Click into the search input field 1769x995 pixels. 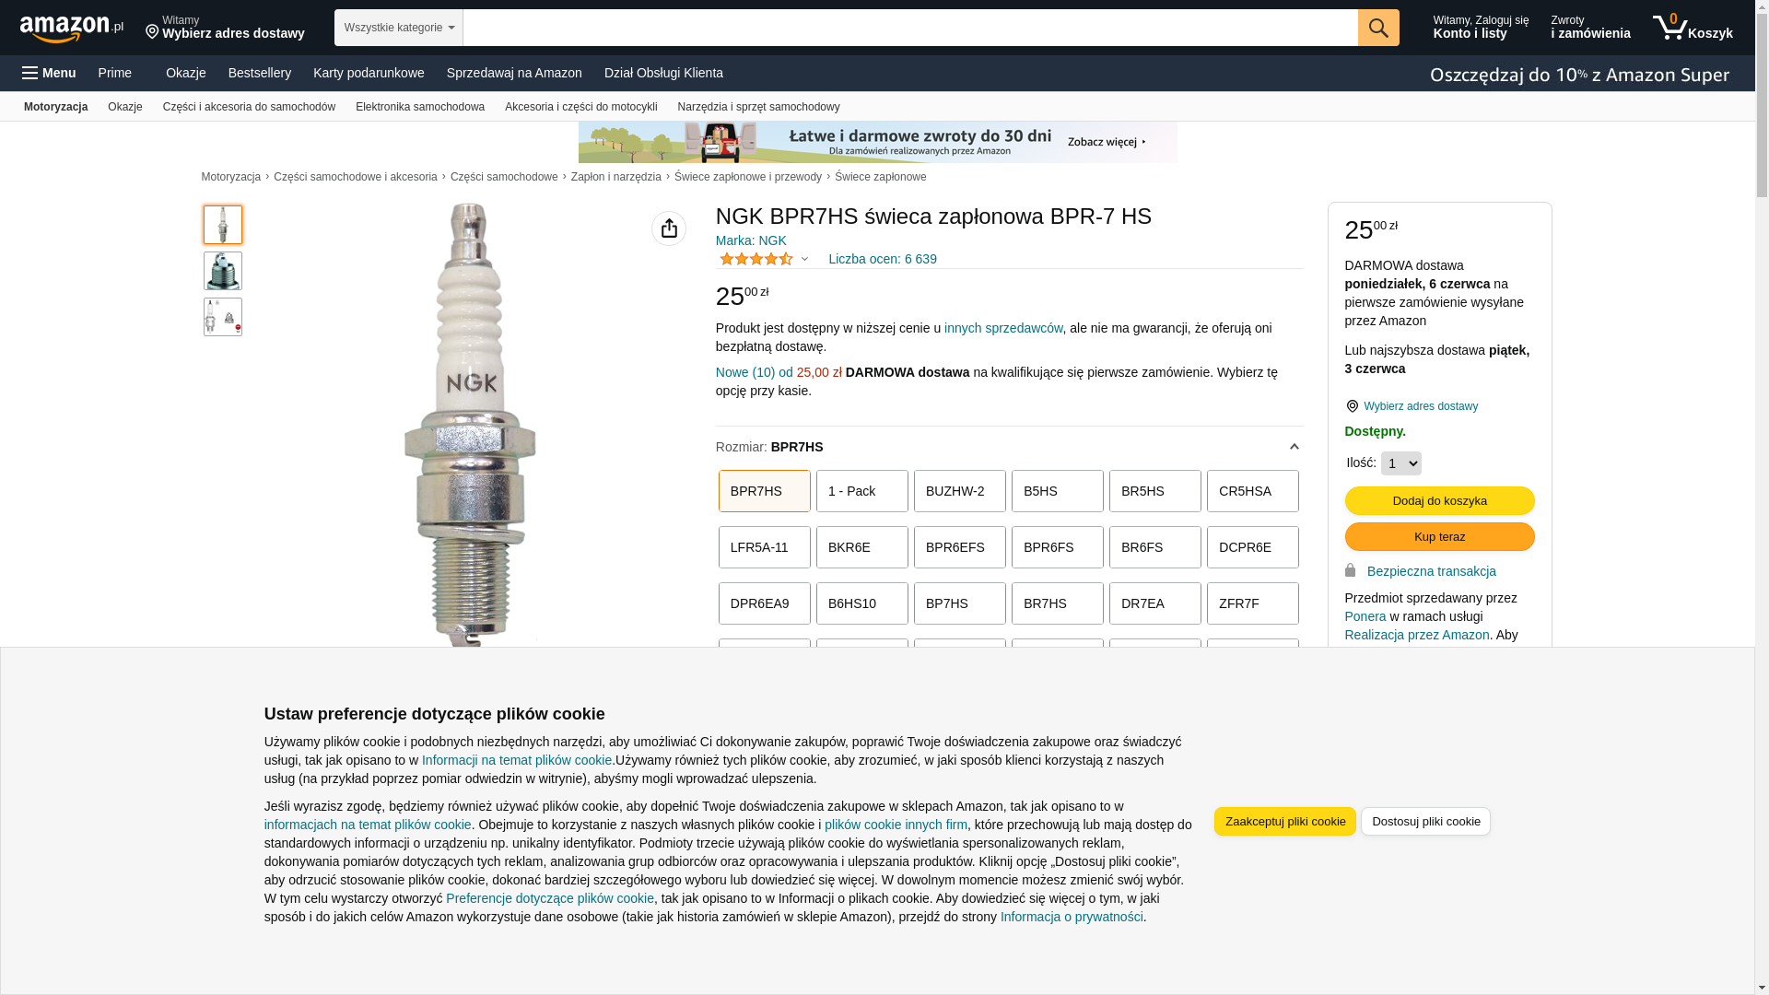(908, 28)
